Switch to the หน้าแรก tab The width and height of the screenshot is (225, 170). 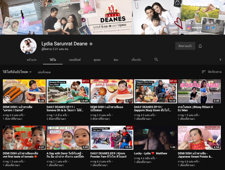[x=32, y=60]
